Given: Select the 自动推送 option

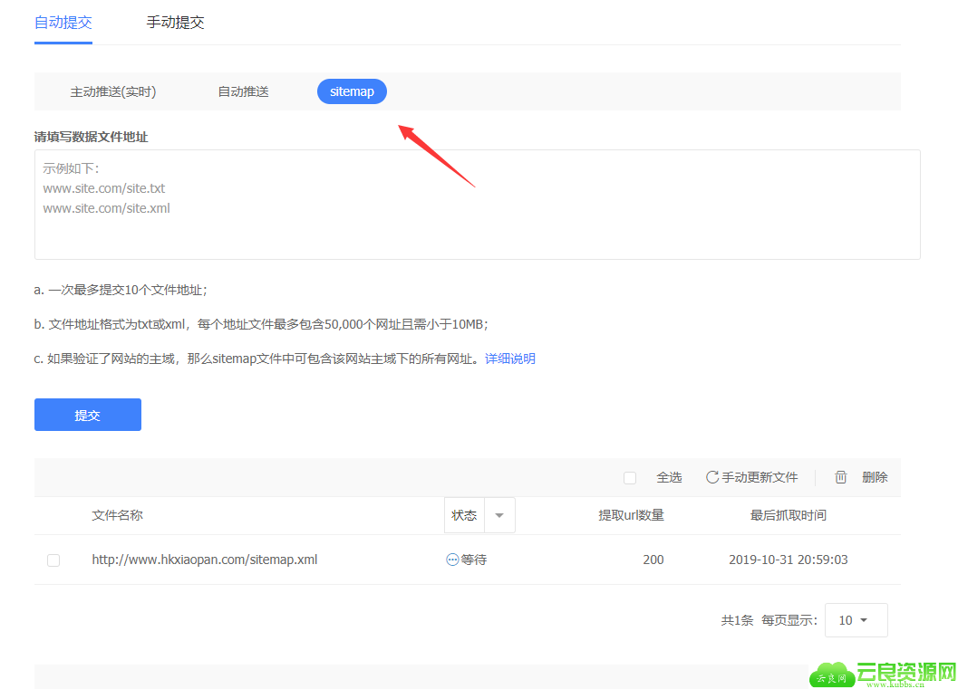Looking at the screenshot, I should pyautogui.click(x=243, y=91).
